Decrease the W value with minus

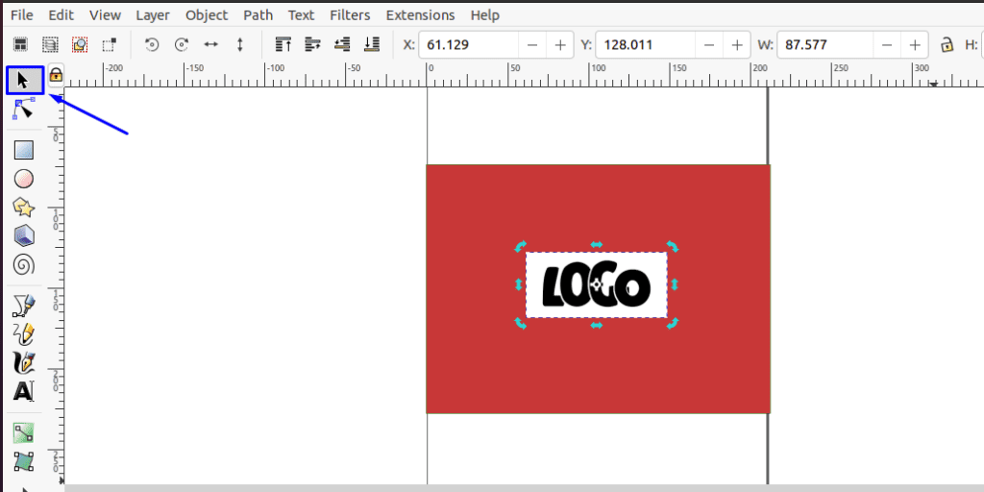click(887, 45)
